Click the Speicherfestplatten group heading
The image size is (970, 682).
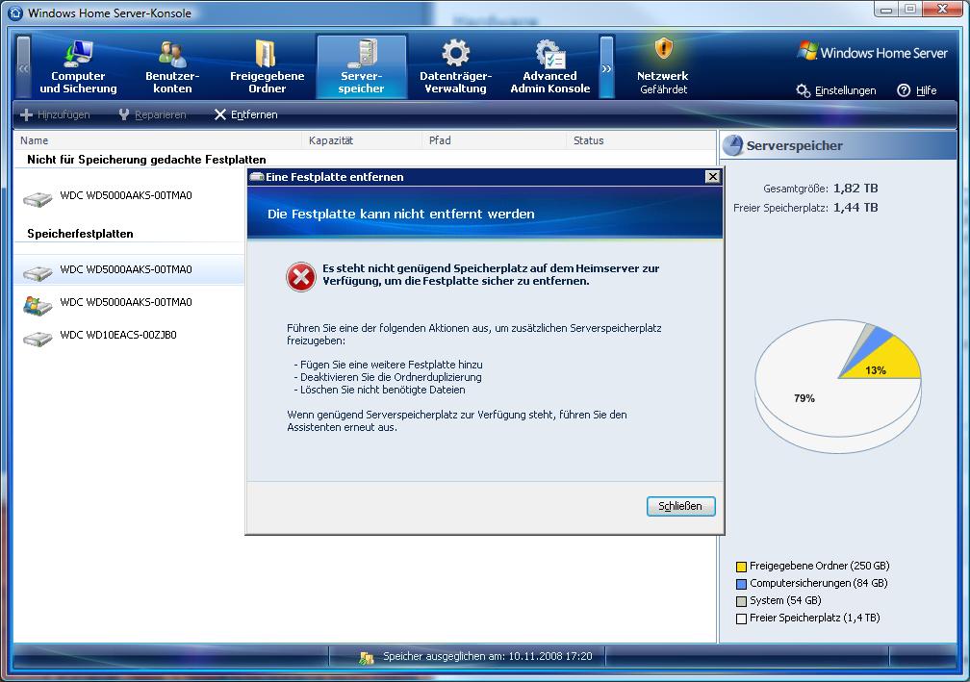pyautogui.click(x=80, y=234)
